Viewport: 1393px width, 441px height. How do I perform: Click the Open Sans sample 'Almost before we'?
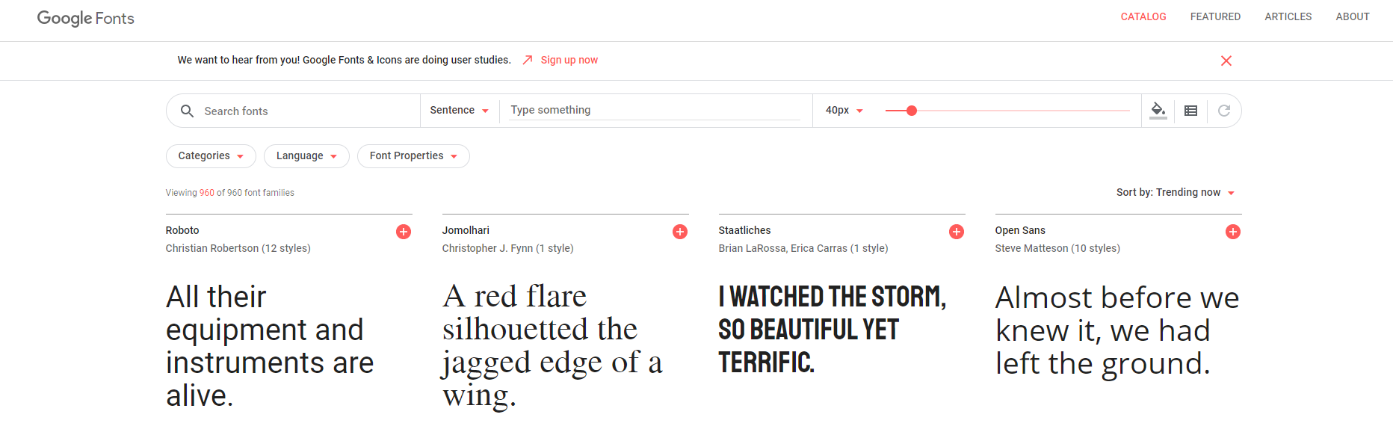(1117, 330)
